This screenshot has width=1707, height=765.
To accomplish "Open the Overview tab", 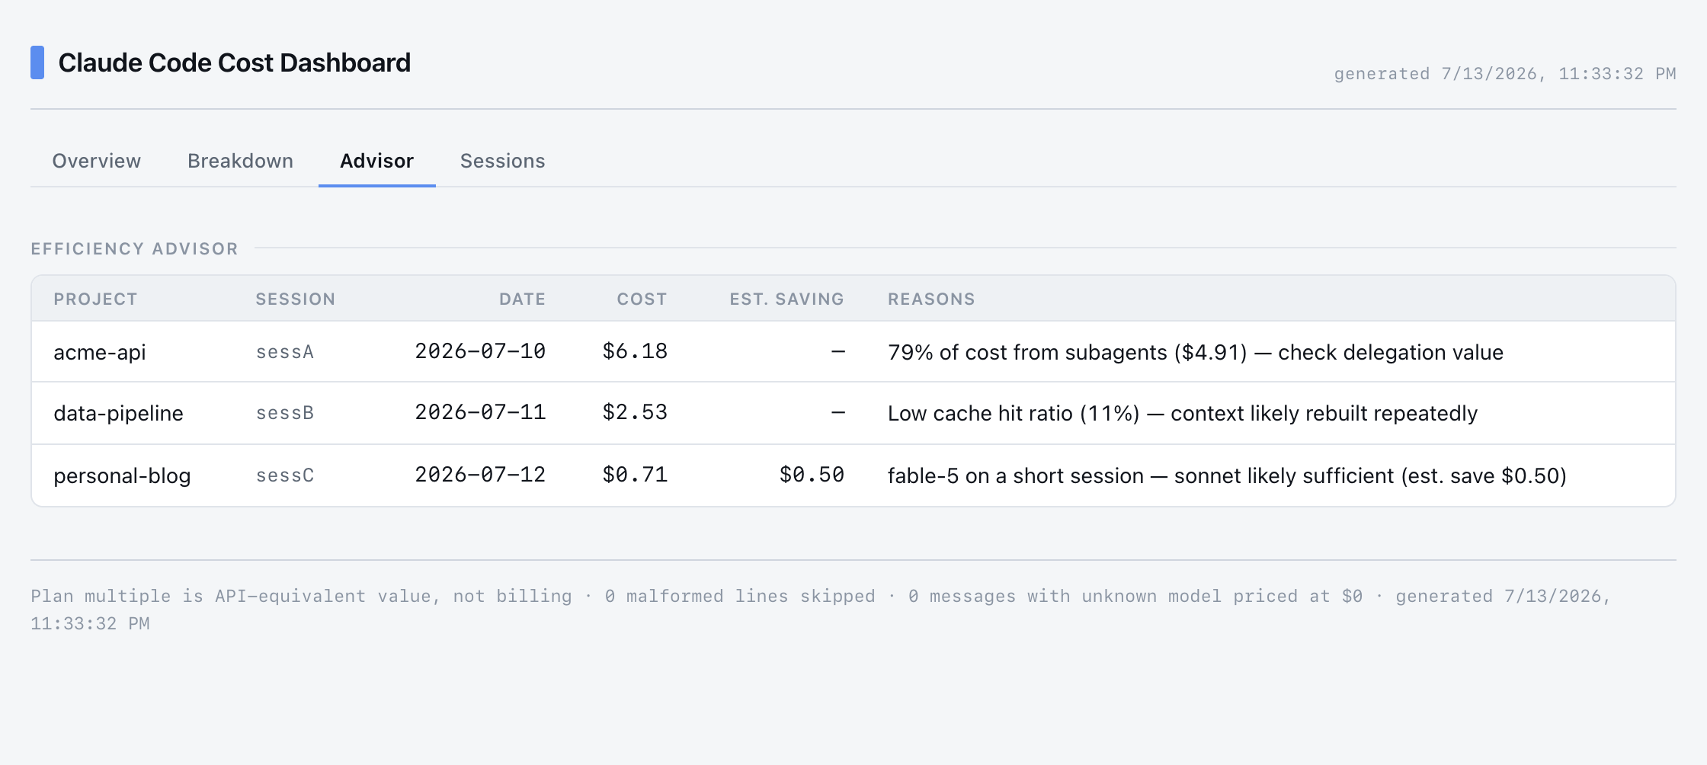I will 96,161.
